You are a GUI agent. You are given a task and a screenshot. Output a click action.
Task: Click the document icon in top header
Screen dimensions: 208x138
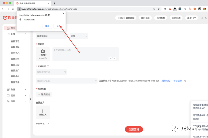click(x=202, y=18)
